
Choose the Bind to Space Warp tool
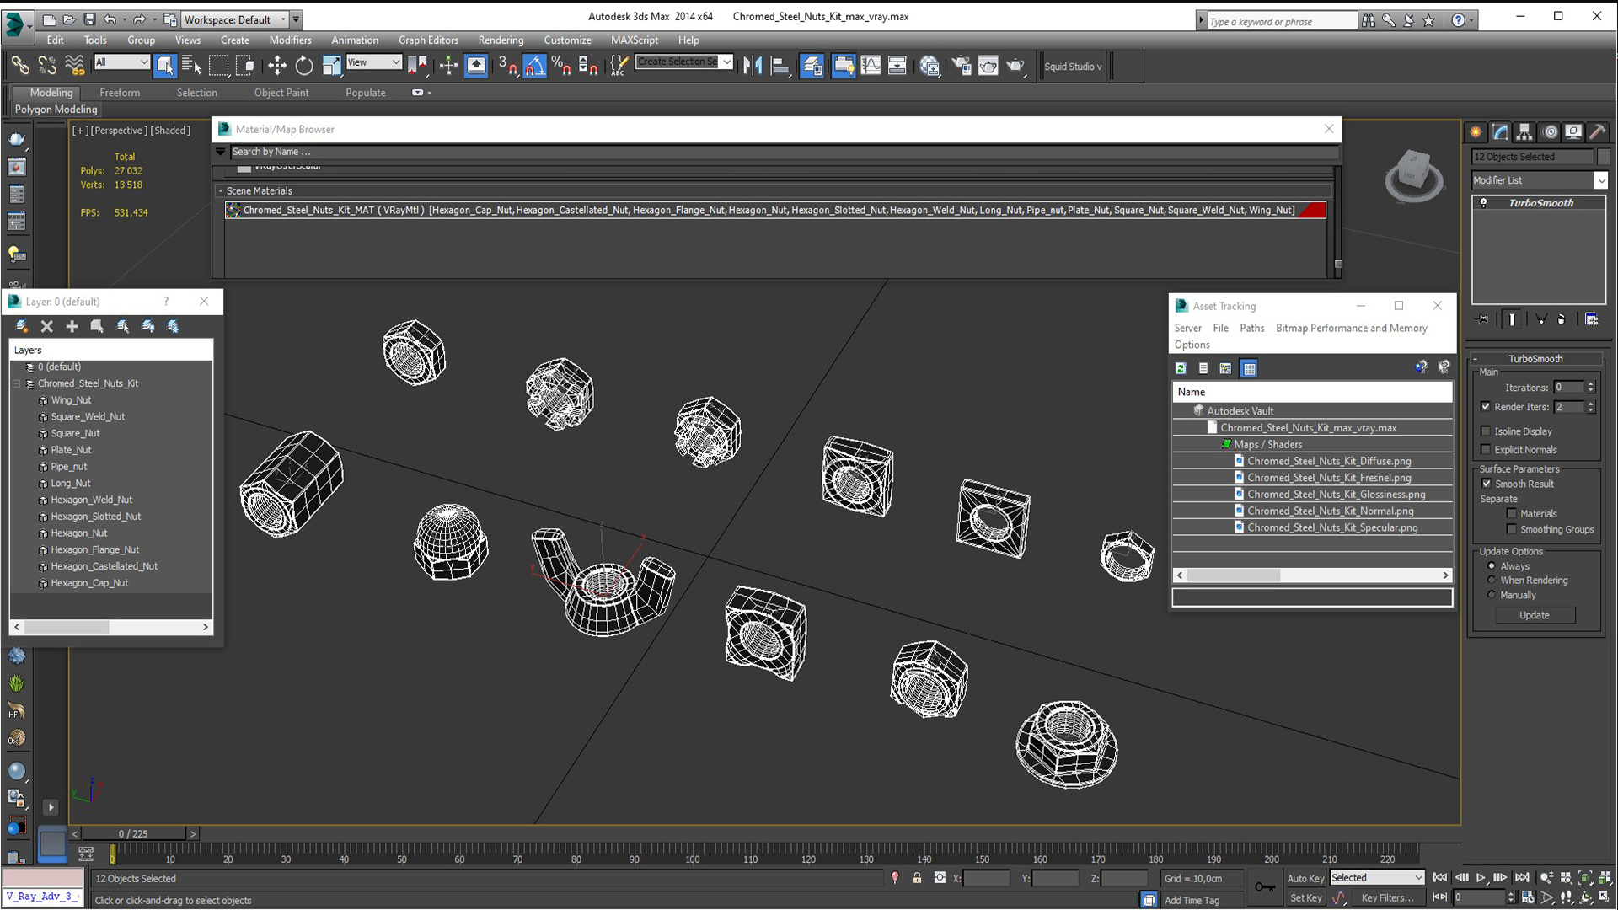[x=75, y=66]
